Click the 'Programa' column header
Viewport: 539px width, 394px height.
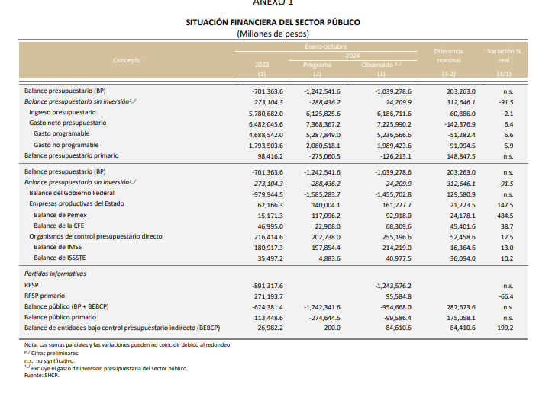coord(317,65)
